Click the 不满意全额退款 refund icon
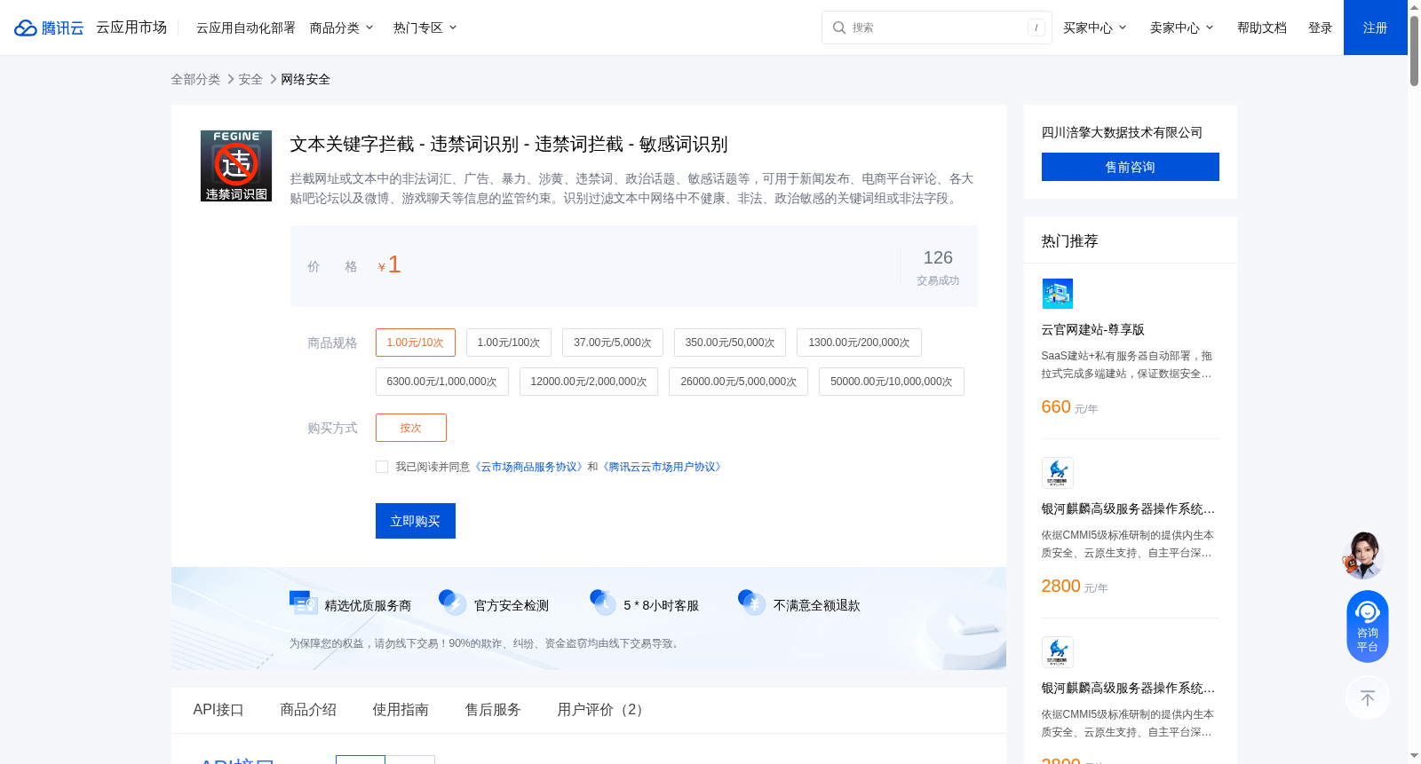 coord(752,603)
